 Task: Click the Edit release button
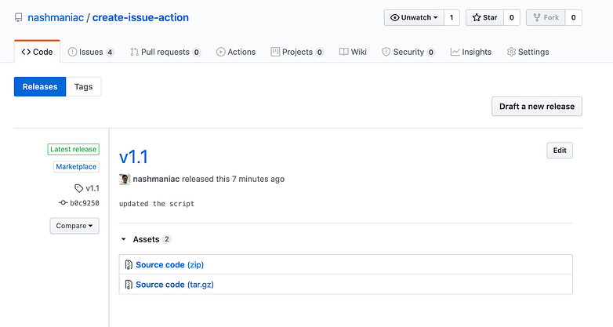click(560, 151)
